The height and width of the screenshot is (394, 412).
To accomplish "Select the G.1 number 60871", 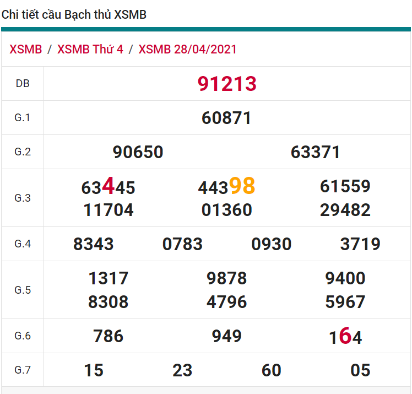I will (x=226, y=118).
